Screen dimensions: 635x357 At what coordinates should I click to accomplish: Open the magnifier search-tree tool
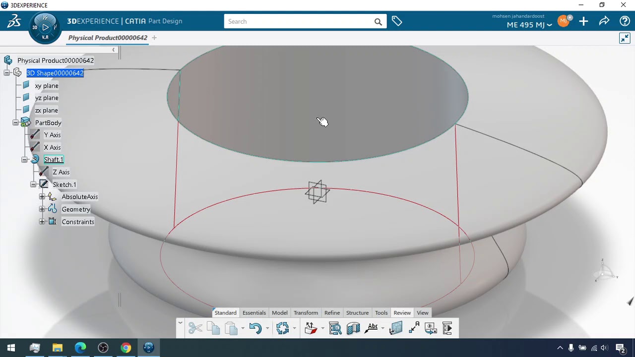[335, 328]
